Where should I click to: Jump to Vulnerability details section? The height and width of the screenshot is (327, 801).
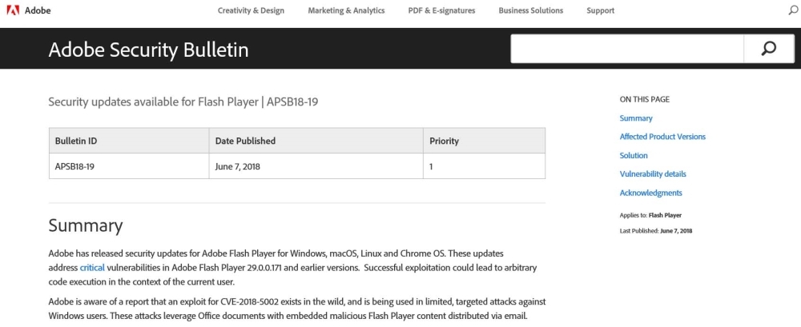pyautogui.click(x=653, y=174)
